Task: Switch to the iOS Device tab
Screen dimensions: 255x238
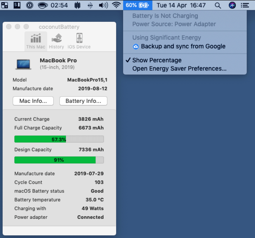Action: click(x=79, y=41)
